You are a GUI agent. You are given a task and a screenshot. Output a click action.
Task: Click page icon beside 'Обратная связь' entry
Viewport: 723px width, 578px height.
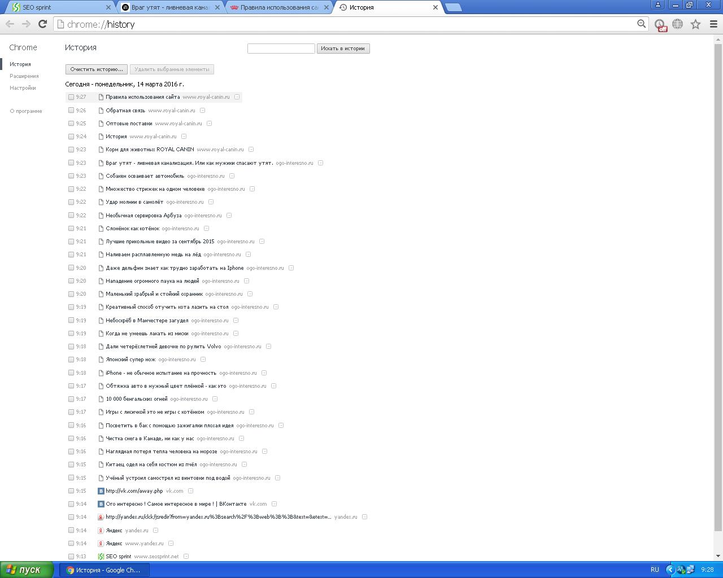tap(101, 111)
